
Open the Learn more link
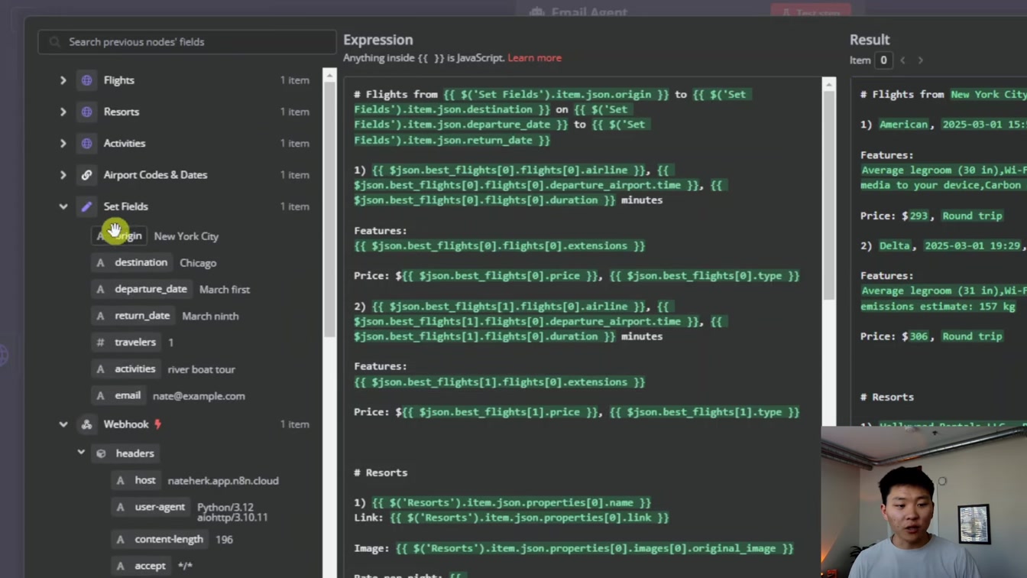[534, 58]
